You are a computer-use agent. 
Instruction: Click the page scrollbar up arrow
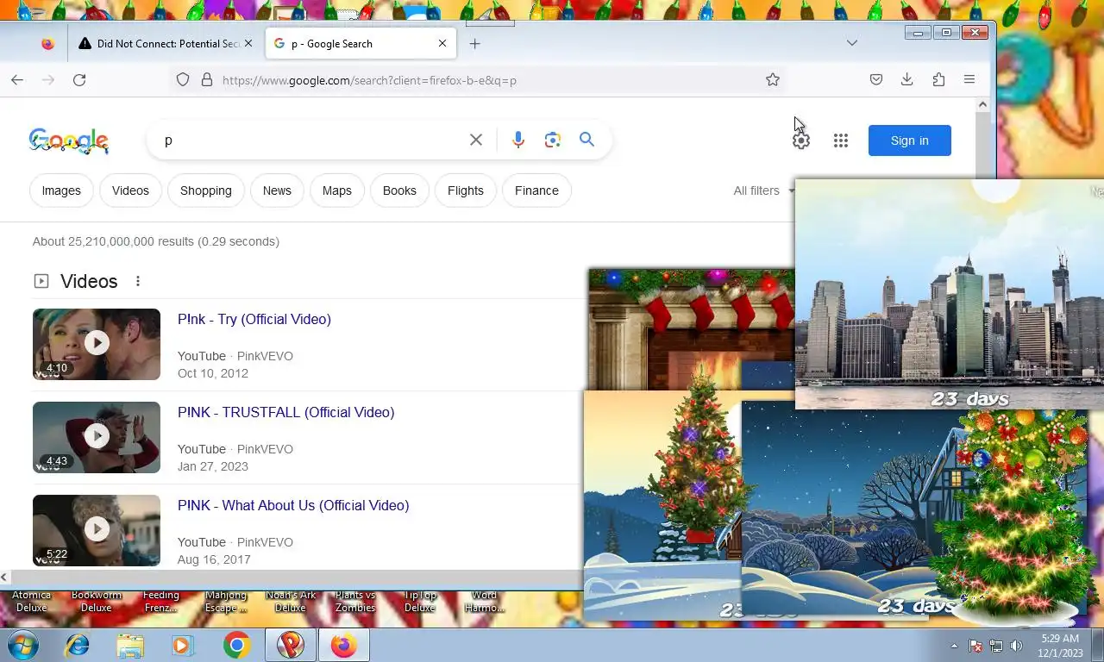point(982,104)
